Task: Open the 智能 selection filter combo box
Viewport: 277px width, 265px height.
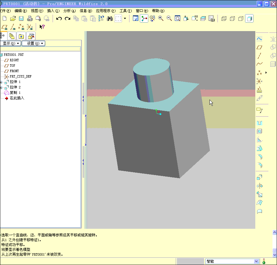Action: pos(232,261)
